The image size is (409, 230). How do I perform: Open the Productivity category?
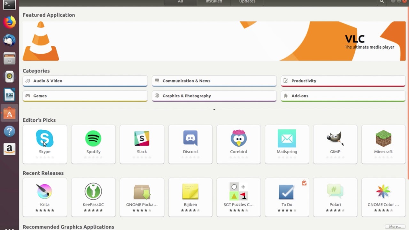tap(343, 81)
